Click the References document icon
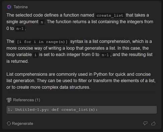The image size is (163, 132). pyautogui.click(x=9, y=100)
